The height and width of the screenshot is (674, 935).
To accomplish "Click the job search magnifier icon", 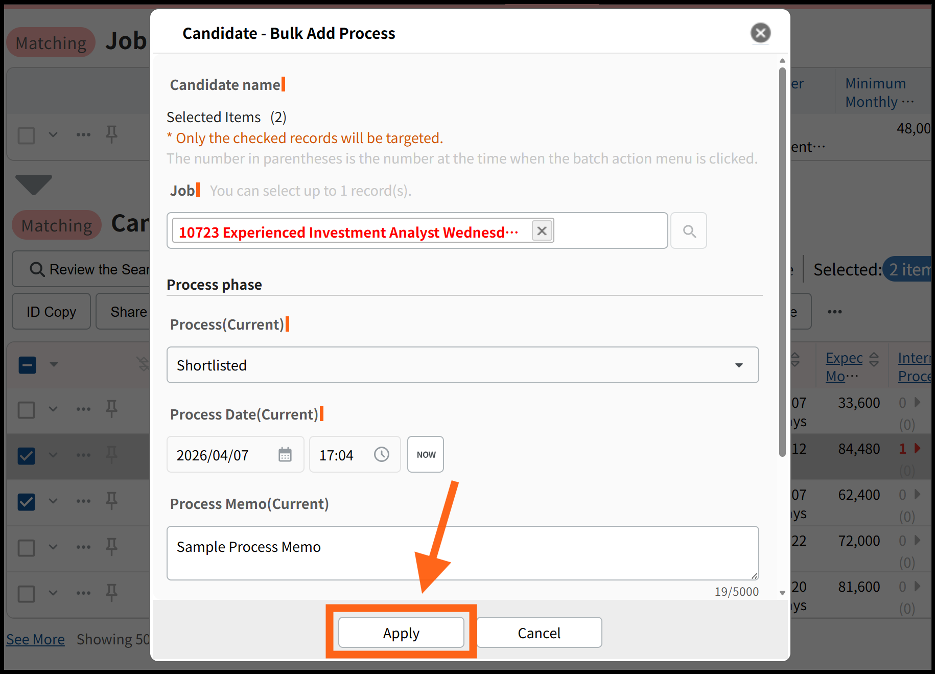I will pyautogui.click(x=689, y=231).
